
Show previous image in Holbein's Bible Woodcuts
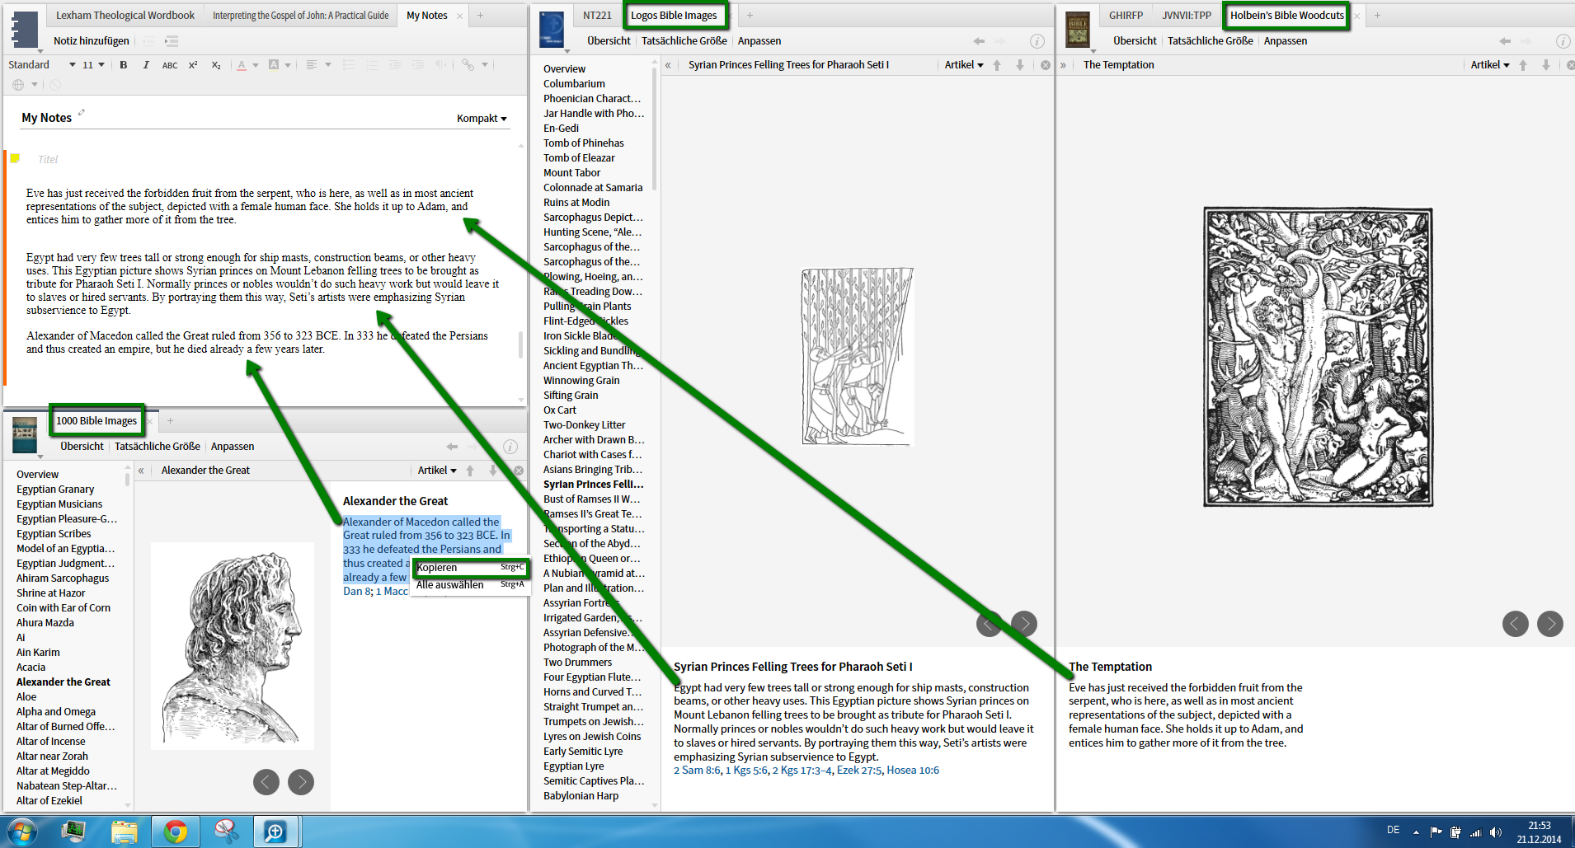pos(1515,624)
